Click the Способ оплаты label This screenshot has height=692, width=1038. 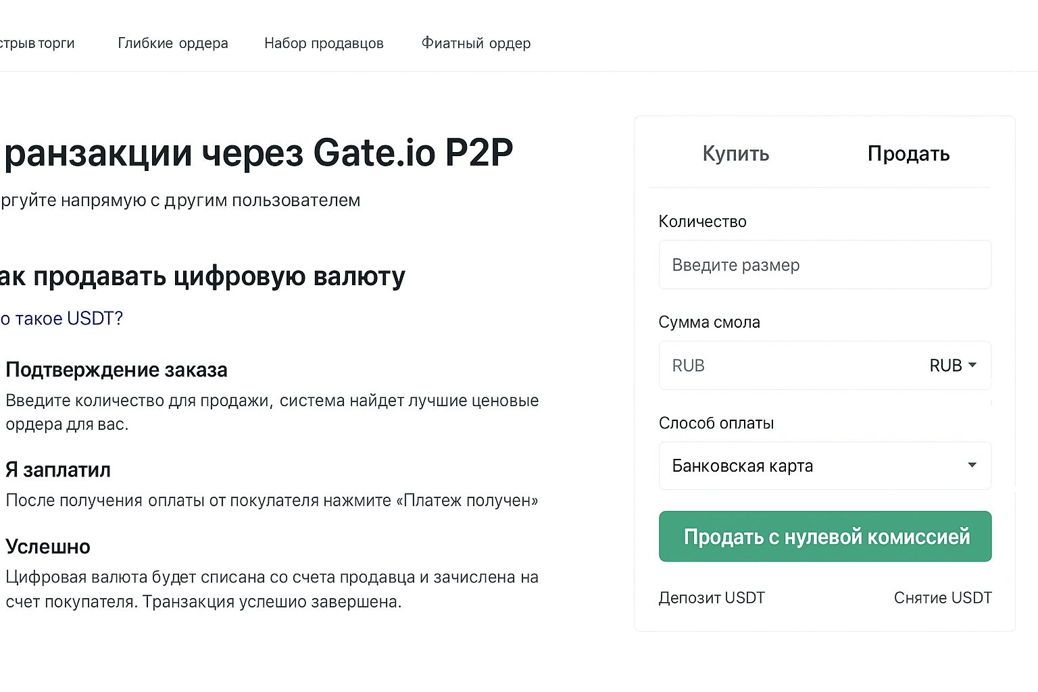coord(717,423)
